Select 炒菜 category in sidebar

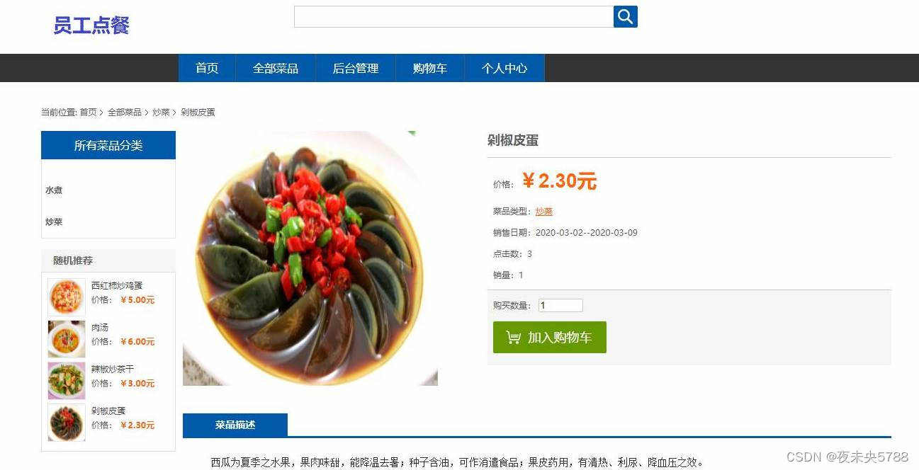click(x=54, y=222)
